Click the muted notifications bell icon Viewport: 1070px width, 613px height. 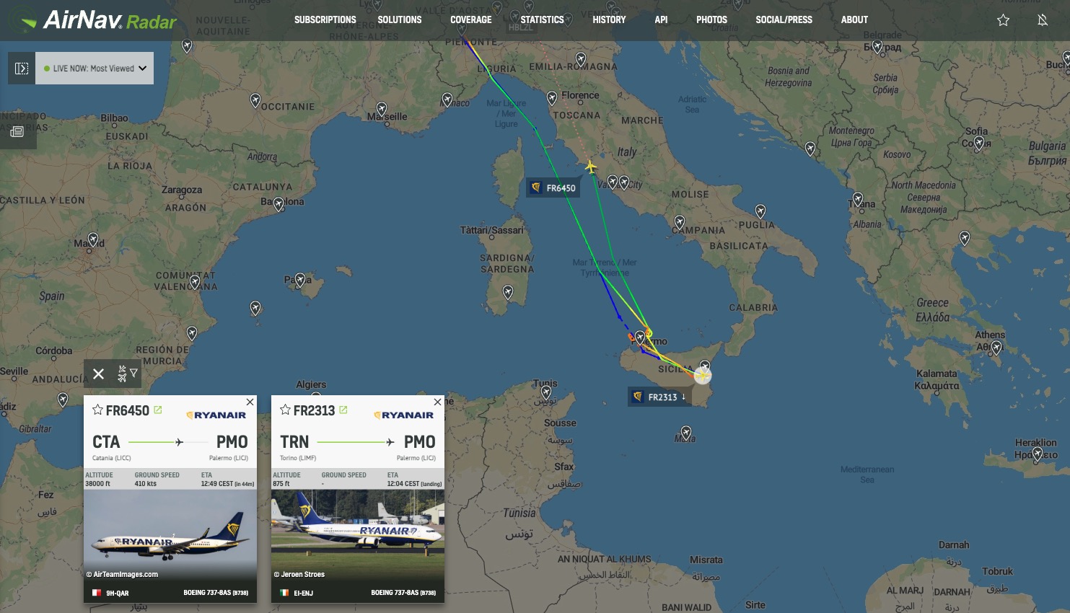click(x=1043, y=20)
